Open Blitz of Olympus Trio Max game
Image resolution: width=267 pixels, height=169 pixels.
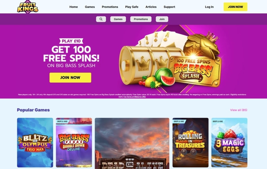[x=35, y=143]
